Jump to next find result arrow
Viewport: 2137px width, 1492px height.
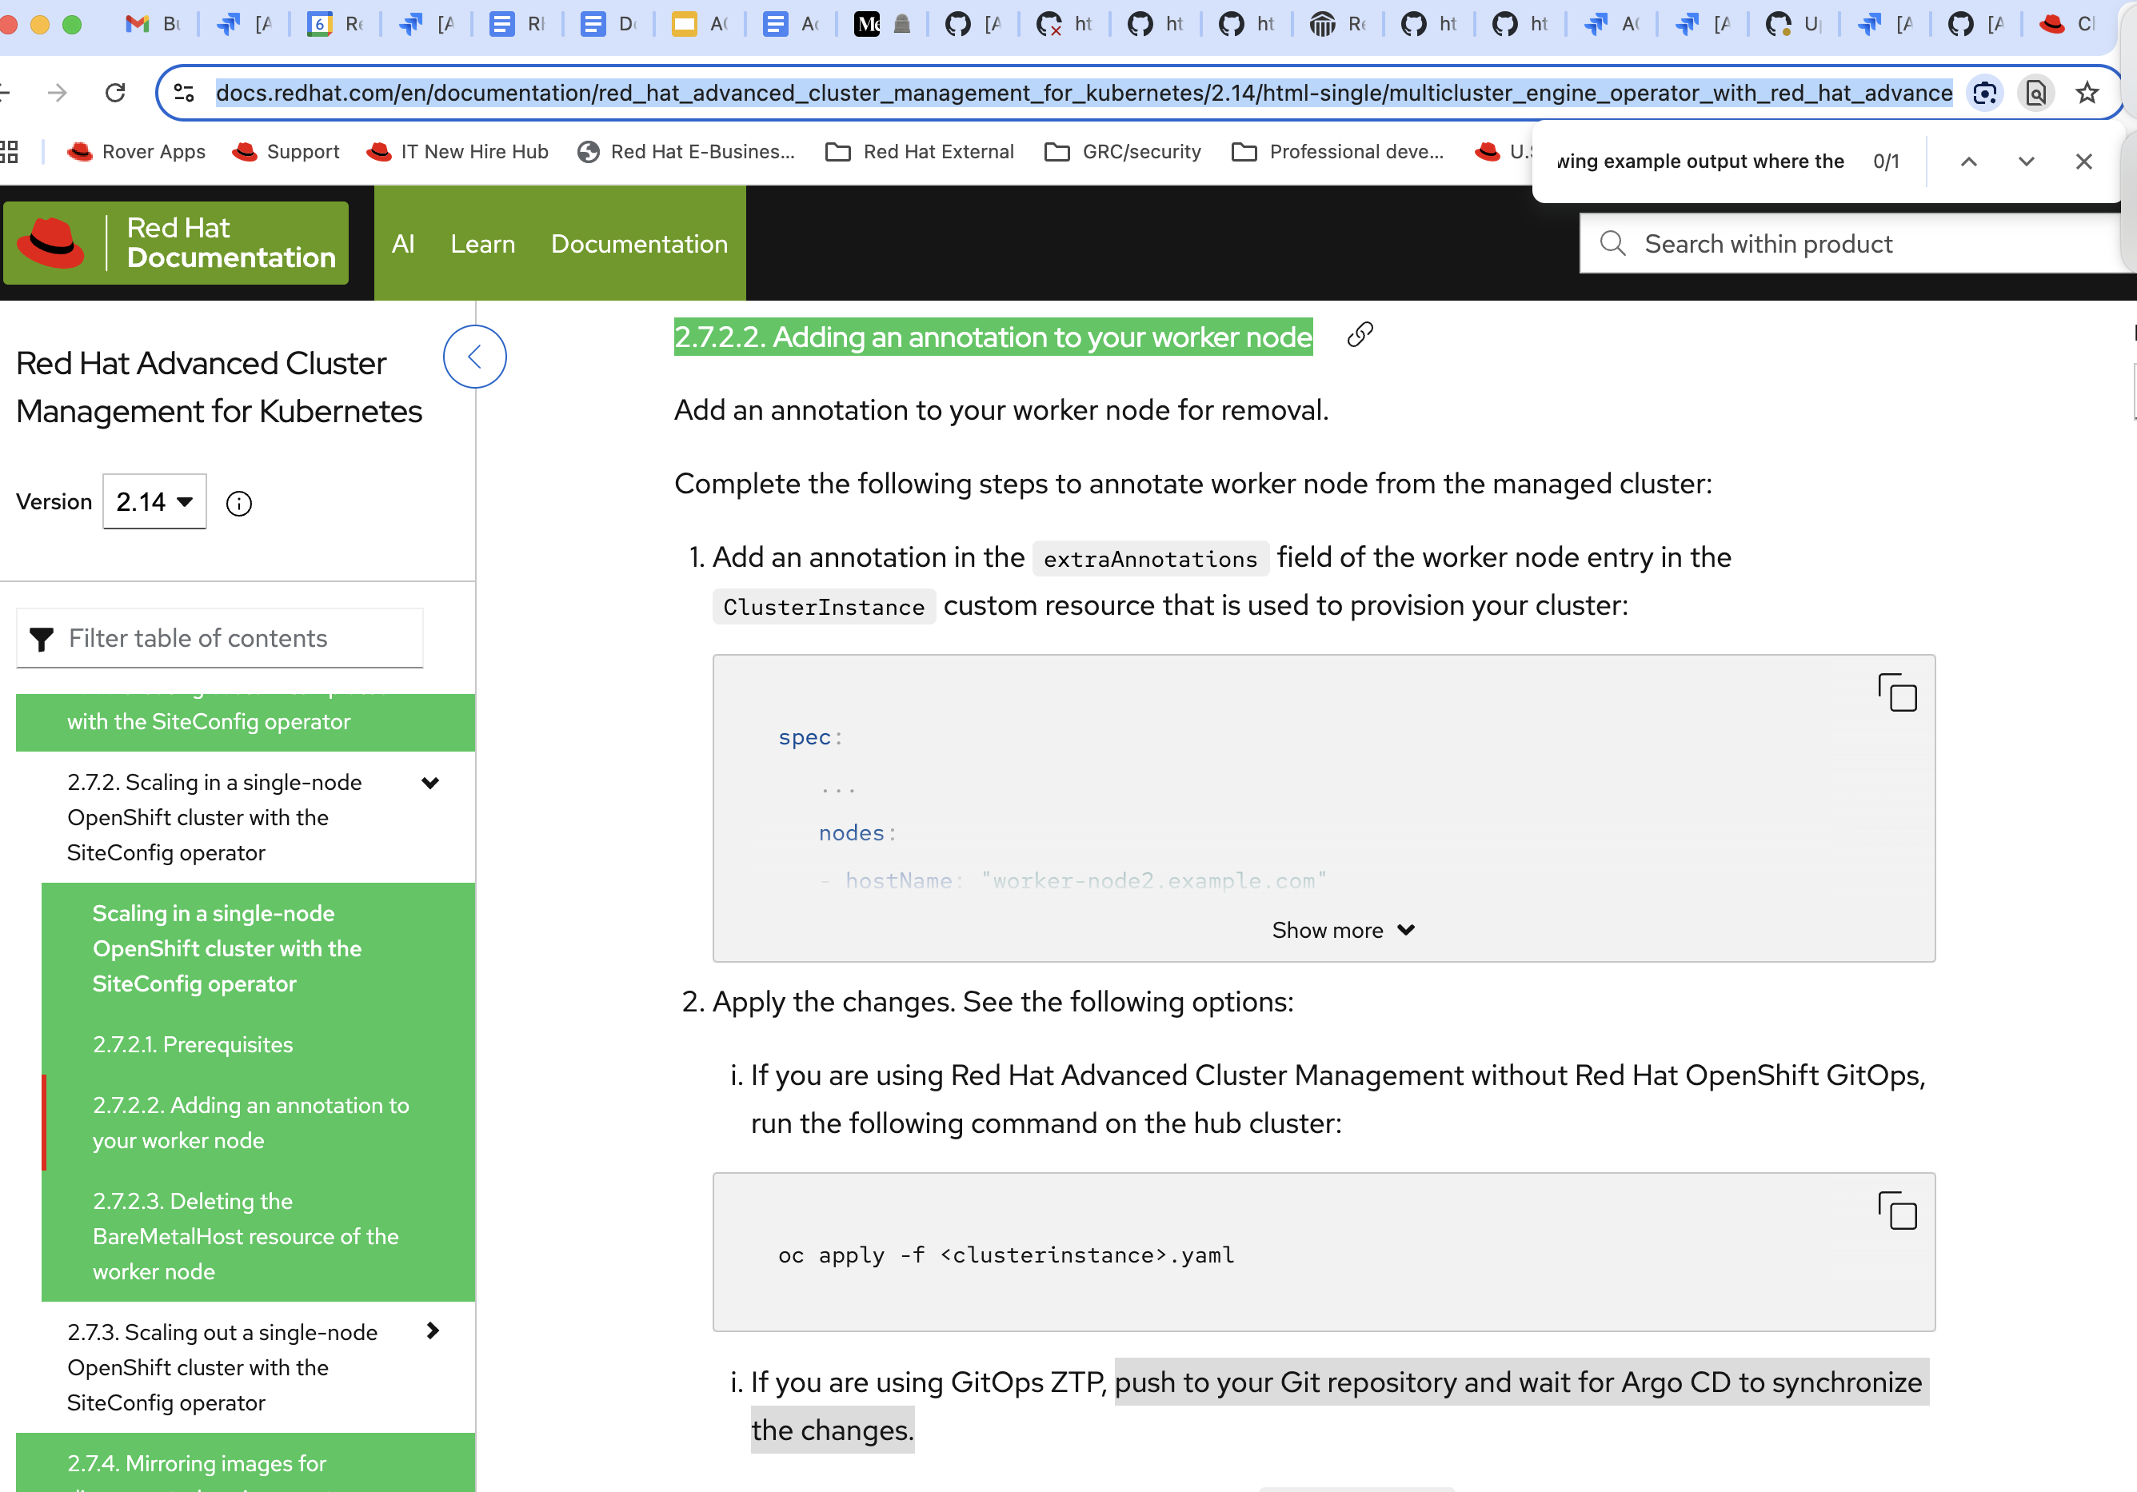coord(2025,162)
